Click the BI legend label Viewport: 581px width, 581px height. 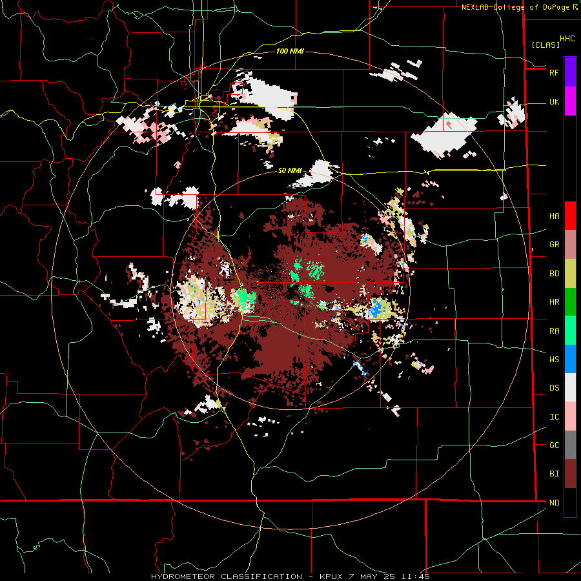(554, 474)
